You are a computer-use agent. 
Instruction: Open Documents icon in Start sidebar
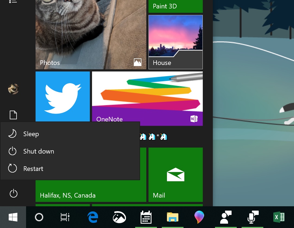[13, 115]
